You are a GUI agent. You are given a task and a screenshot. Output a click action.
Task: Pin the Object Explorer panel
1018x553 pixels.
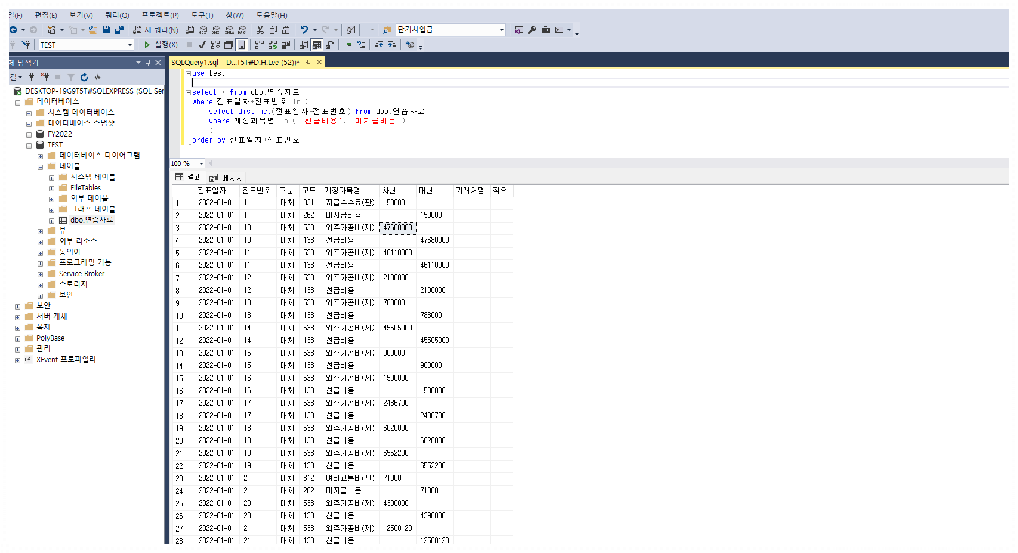coord(148,63)
